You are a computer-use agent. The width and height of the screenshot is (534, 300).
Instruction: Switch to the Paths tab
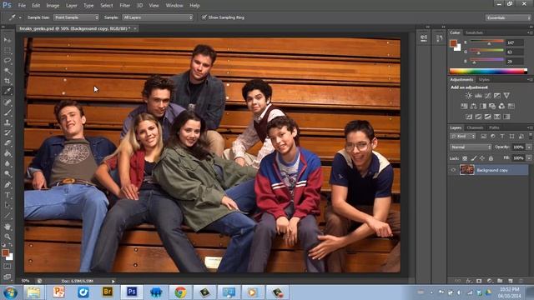click(494, 127)
